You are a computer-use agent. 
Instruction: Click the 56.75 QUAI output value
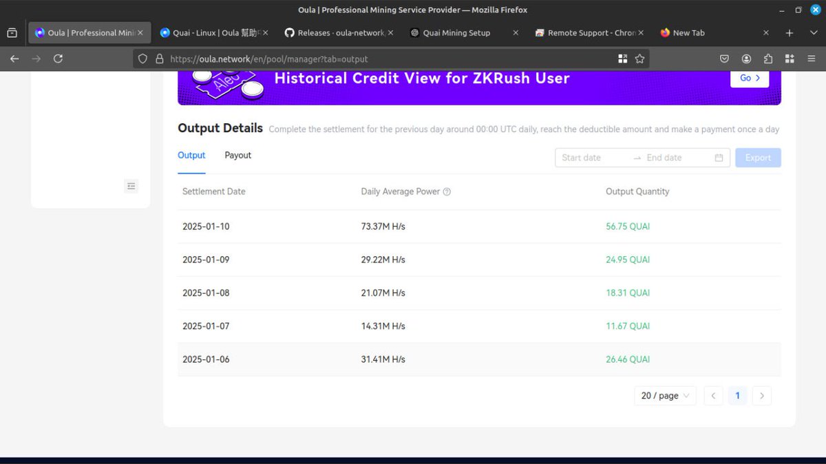tap(628, 226)
